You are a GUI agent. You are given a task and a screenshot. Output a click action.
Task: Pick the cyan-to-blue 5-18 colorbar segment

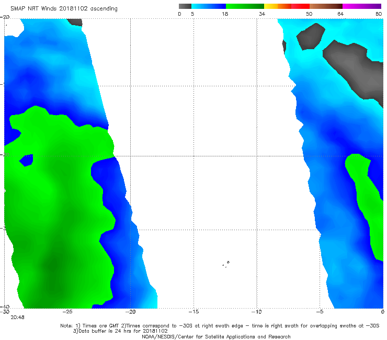(209, 6)
